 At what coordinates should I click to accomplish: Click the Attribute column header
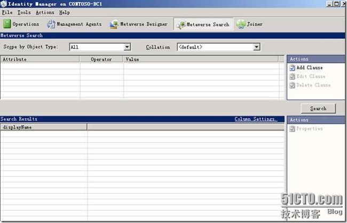pyautogui.click(x=40, y=59)
